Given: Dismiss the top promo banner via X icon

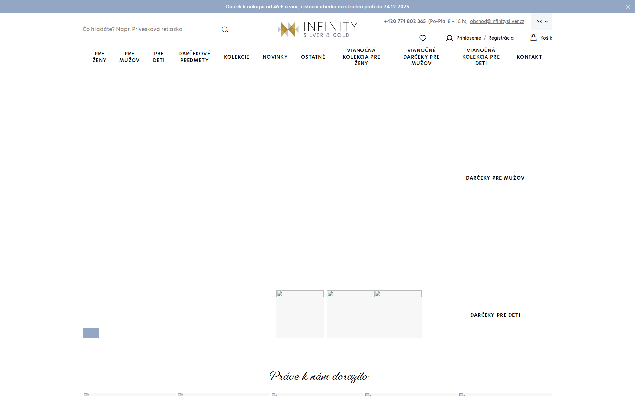Looking at the screenshot, I should point(627,7).
